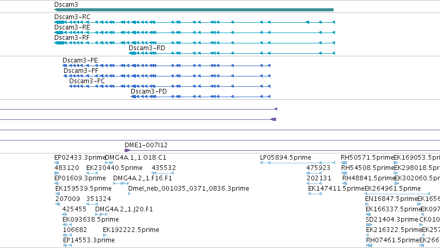440x248 pixels.
Task: Select feature 351324
Action: 98,199
